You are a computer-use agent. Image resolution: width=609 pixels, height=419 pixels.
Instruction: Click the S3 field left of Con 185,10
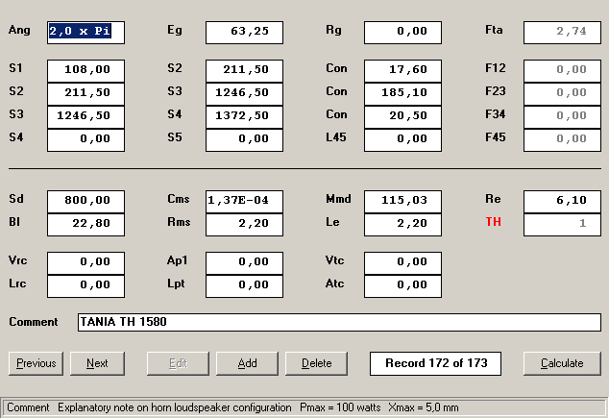[x=244, y=94]
